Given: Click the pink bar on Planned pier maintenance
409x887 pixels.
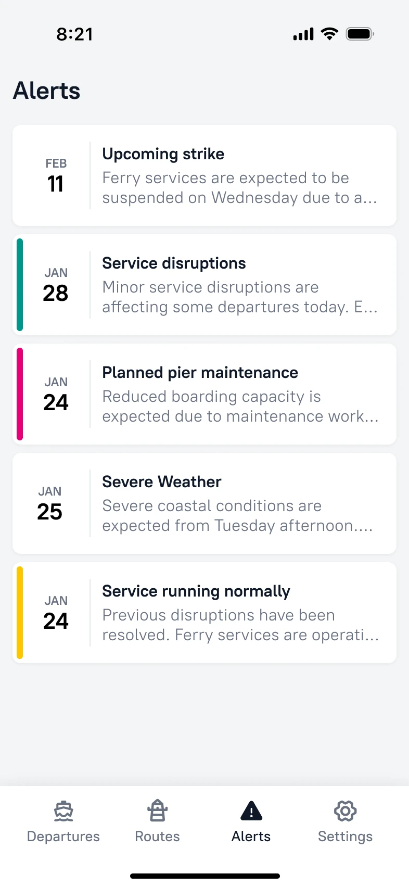Looking at the screenshot, I should [x=20, y=394].
